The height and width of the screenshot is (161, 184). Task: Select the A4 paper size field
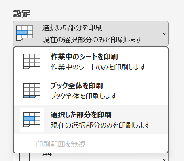click(x=91, y=157)
